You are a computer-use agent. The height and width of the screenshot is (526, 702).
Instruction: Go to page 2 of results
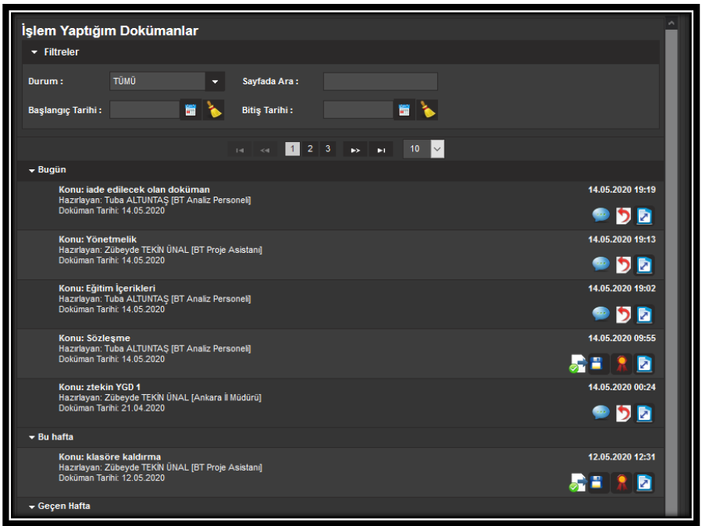310,149
